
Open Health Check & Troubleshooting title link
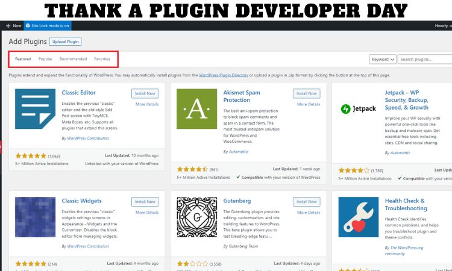pyautogui.click(x=406, y=205)
